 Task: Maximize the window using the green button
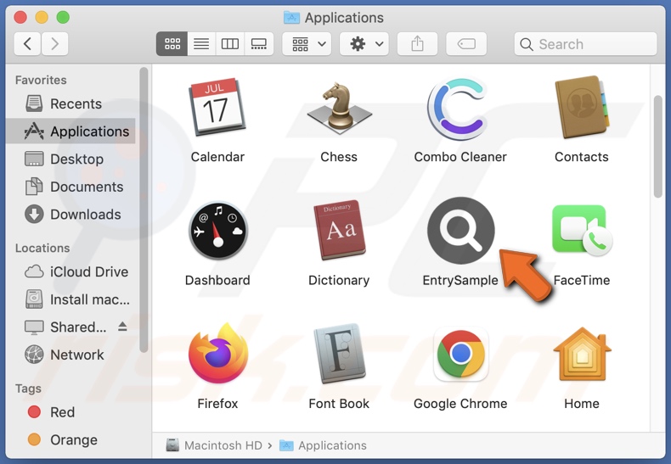click(63, 18)
